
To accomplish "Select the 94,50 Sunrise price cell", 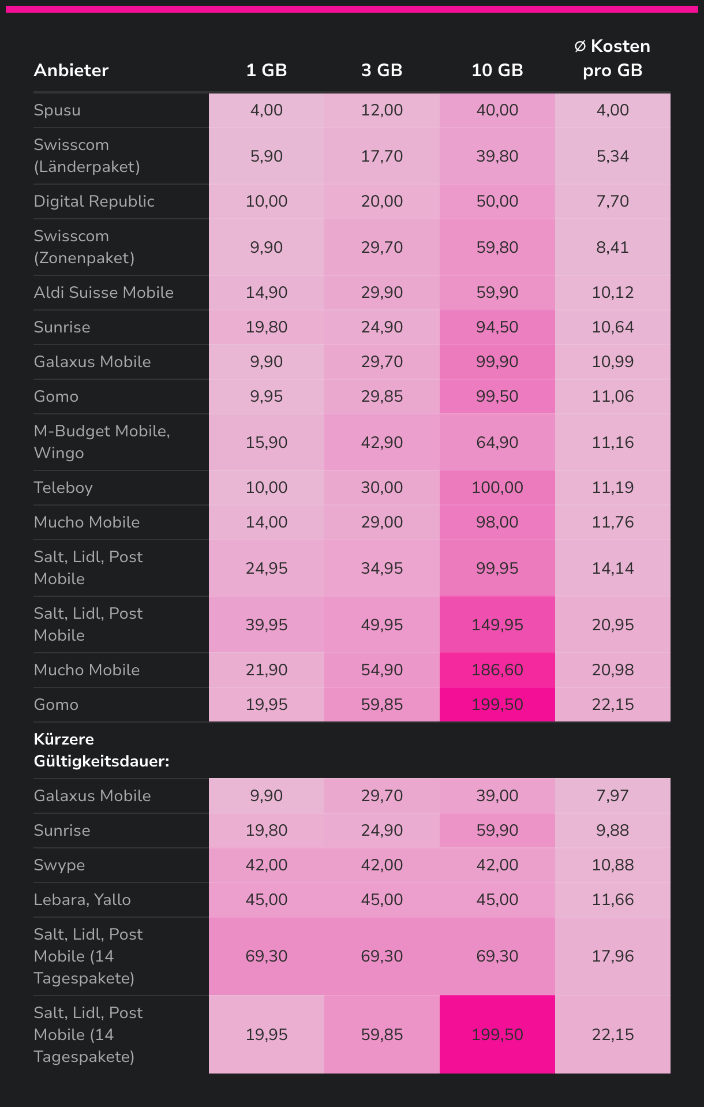I will [x=497, y=327].
